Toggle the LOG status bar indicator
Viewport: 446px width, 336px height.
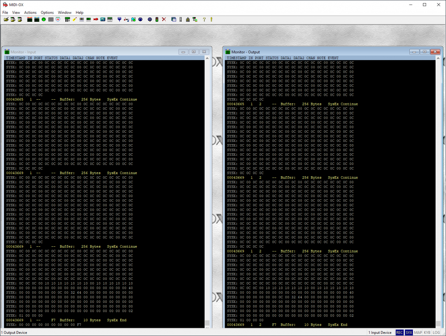pyautogui.click(x=437, y=333)
